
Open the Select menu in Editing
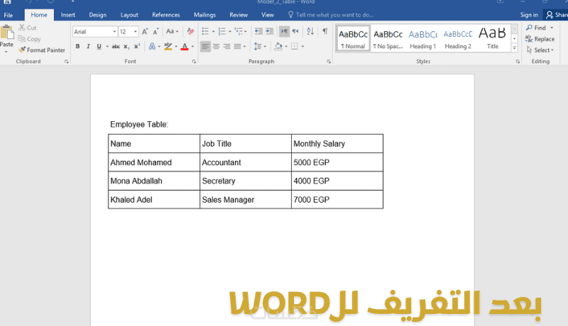tap(540, 50)
